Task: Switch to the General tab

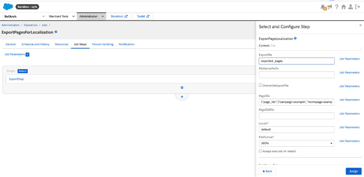Action: (x=11, y=44)
